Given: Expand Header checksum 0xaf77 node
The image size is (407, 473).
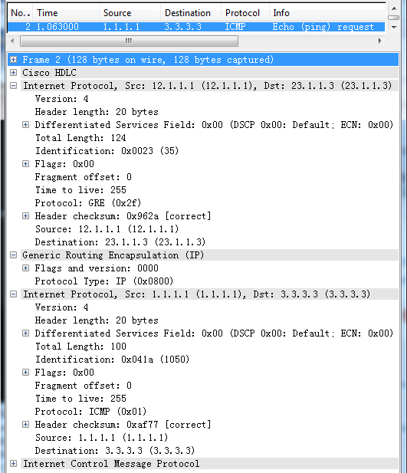Looking at the screenshot, I should click(x=25, y=425).
